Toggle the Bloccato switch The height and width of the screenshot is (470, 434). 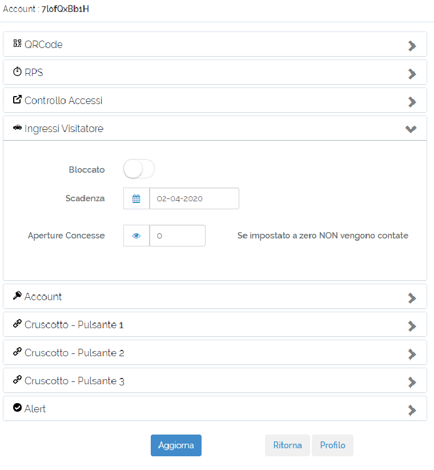click(x=139, y=169)
